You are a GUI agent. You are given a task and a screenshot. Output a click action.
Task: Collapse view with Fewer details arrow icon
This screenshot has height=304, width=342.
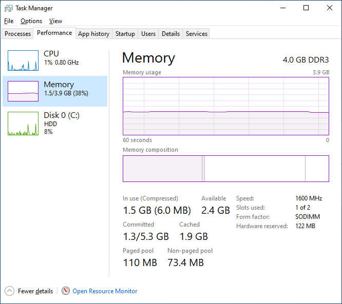(x=10, y=291)
